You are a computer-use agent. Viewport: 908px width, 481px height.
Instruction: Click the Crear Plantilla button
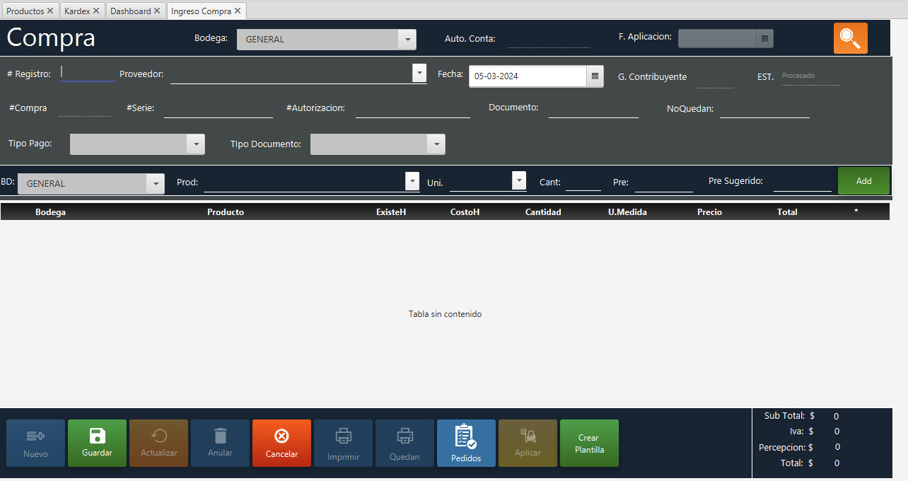[x=588, y=444]
